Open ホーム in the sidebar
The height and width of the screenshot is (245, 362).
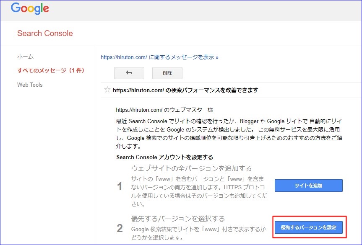(26, 56)
